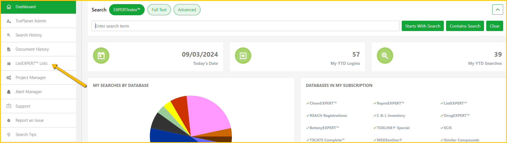Click the Project Manager gears icon

(9, 78)
